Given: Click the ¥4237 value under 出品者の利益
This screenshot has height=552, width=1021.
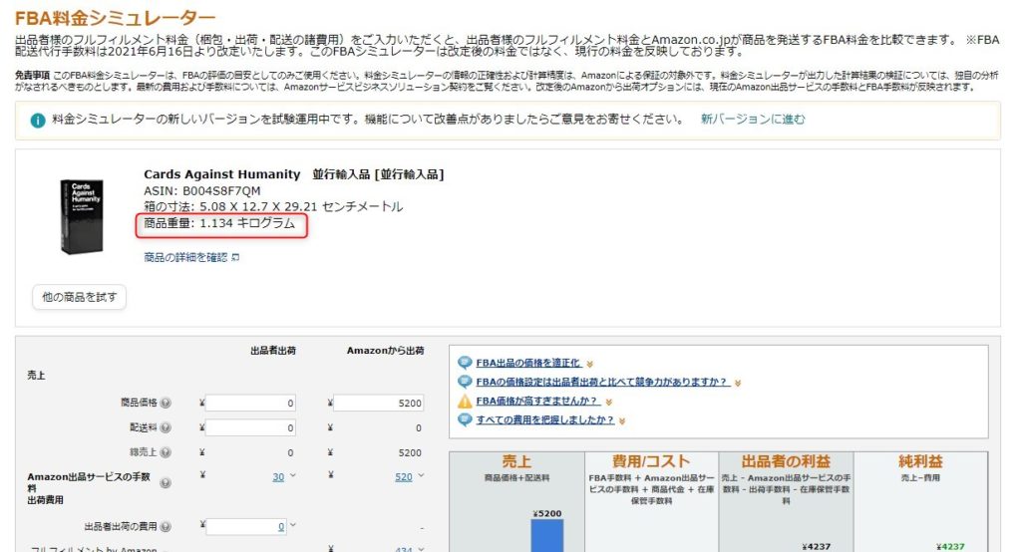Looking at the screenshot, I should [816, 547].
